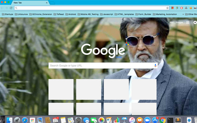Open the first tile in the bottom row
The image size is (197, 123).
coord(61,109)
